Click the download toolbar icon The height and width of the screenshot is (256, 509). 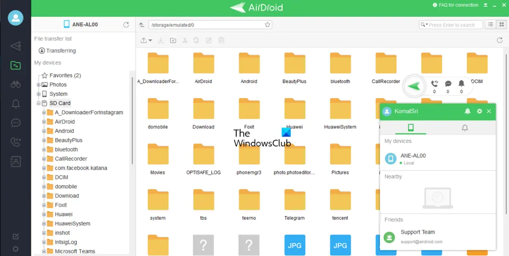click(x=161, y=40)
